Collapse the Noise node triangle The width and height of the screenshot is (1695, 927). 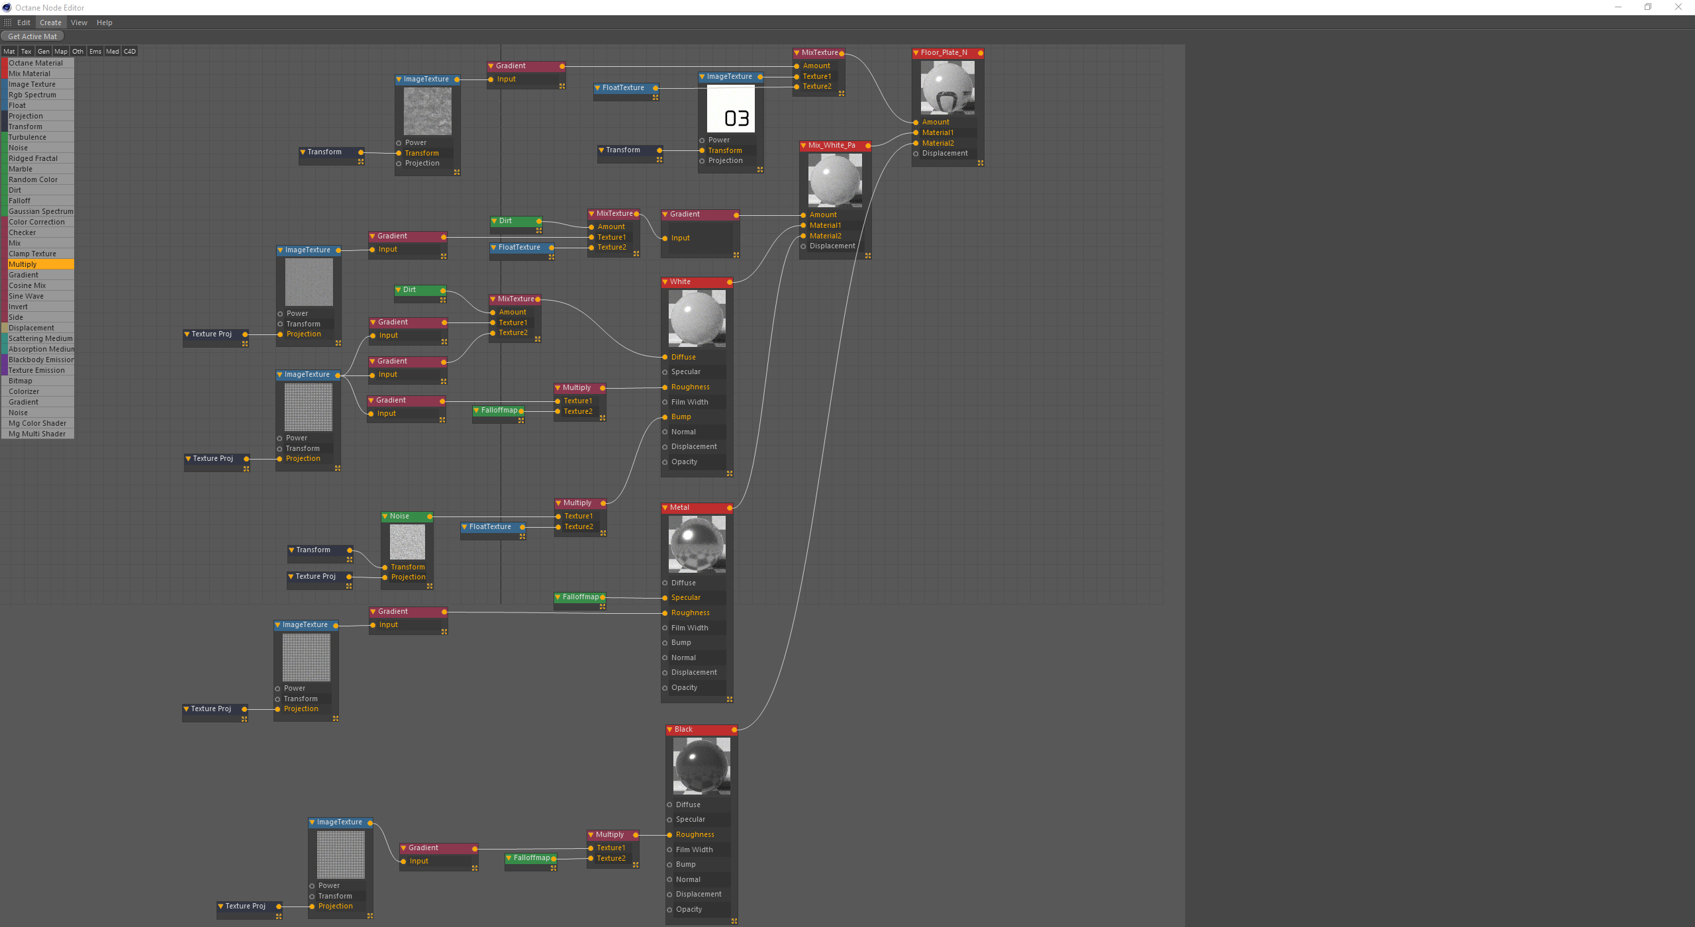(x=385, y=516)
